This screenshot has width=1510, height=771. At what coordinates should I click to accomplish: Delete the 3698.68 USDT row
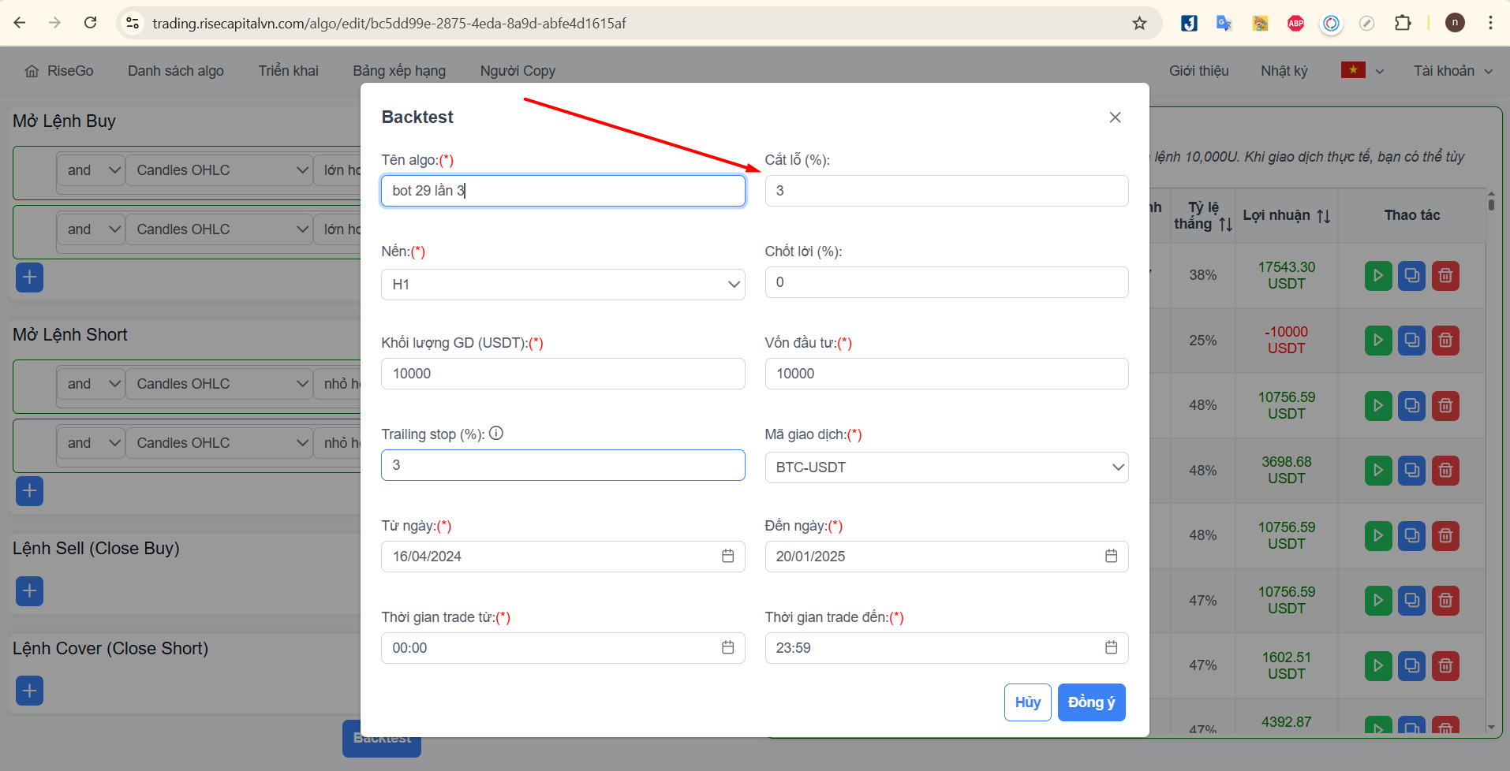1445,471
